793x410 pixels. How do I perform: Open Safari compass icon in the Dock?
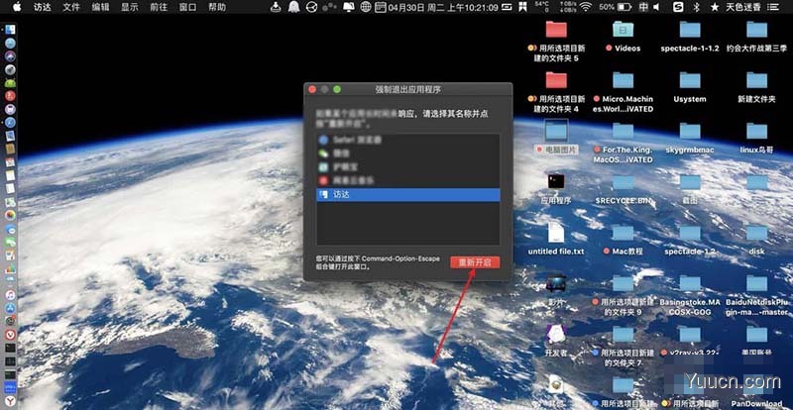coord(10,122)
